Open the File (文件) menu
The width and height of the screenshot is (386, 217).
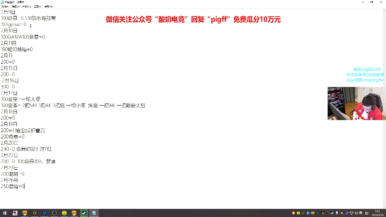5,6
